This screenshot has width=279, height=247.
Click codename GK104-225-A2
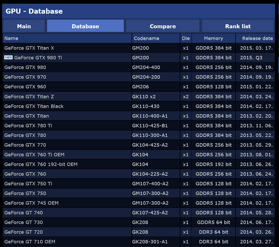150,174
